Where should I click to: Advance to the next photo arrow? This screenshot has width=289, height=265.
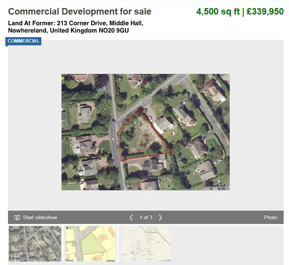[161, 218]
